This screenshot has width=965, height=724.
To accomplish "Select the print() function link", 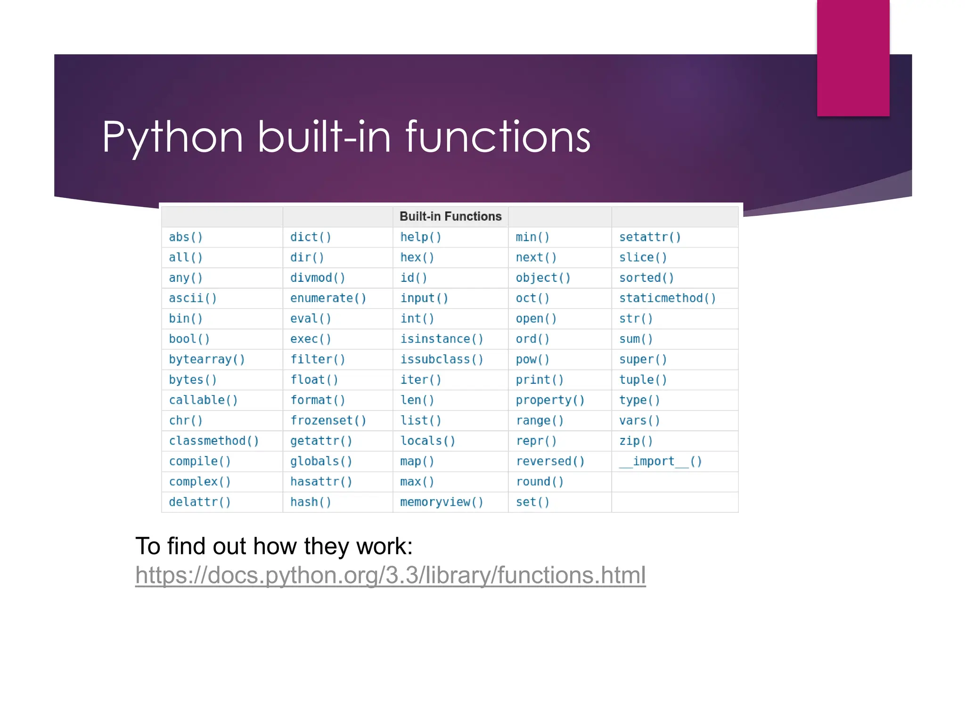I will (x=540, y=380).
